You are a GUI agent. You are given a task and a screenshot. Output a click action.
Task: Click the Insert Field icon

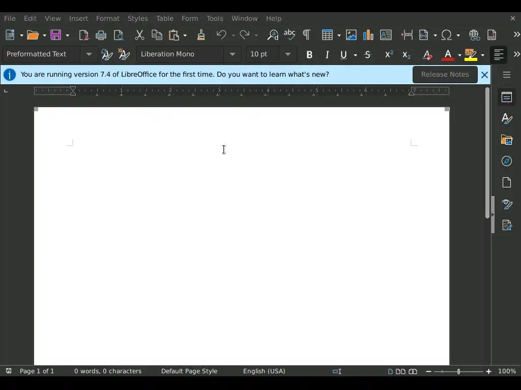[424, 35]
